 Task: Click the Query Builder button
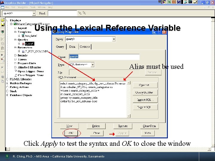[x=145, y=92]
